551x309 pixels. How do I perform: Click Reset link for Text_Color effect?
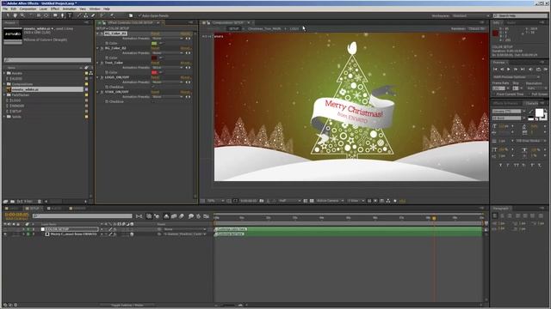(x=155, y=63)
